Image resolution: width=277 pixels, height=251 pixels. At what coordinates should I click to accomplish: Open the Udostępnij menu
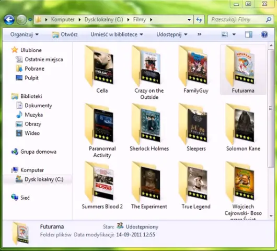click(x=172, y=35)
